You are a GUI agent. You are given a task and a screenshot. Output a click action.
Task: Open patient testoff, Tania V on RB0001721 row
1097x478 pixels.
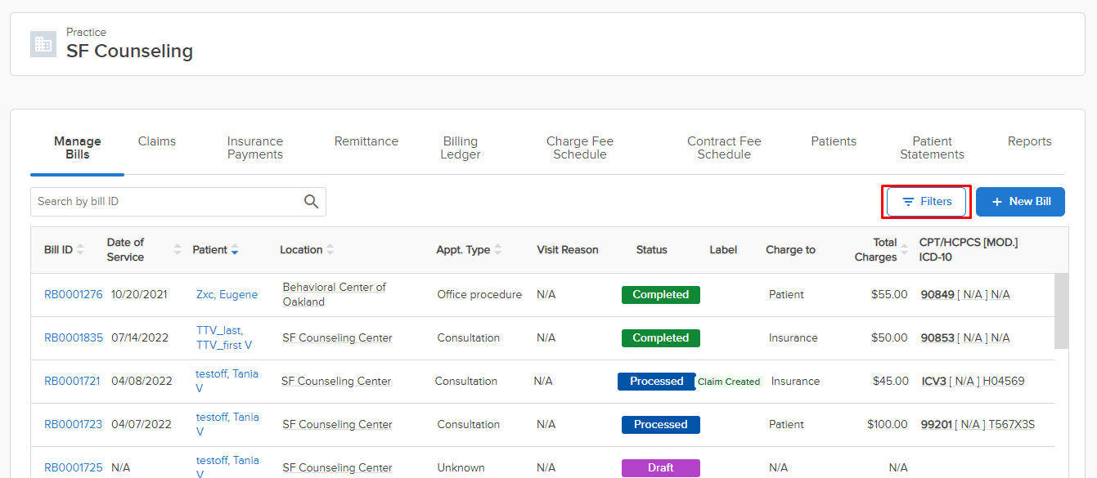(227, 382)
